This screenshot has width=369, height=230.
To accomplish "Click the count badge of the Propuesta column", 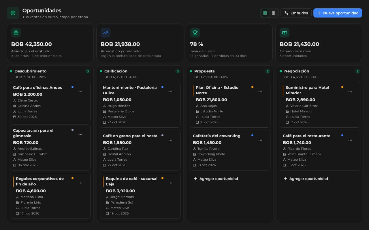I will 268,71.
